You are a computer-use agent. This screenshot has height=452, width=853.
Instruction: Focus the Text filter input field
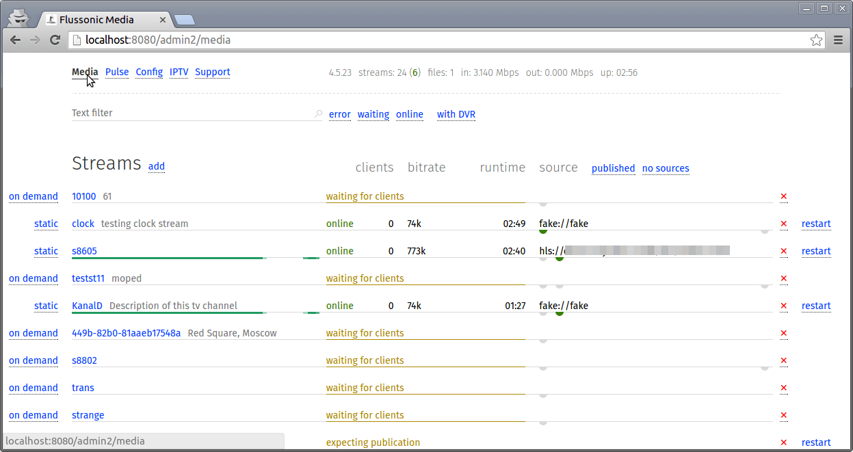(x=192, y=113)
